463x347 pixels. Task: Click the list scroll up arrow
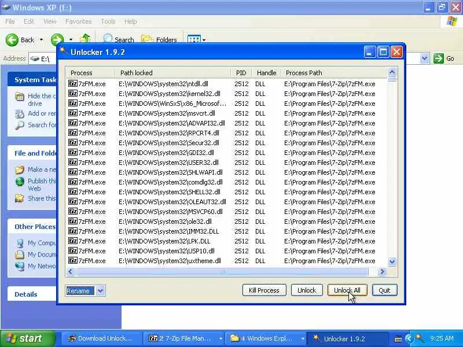pos(392,72)
